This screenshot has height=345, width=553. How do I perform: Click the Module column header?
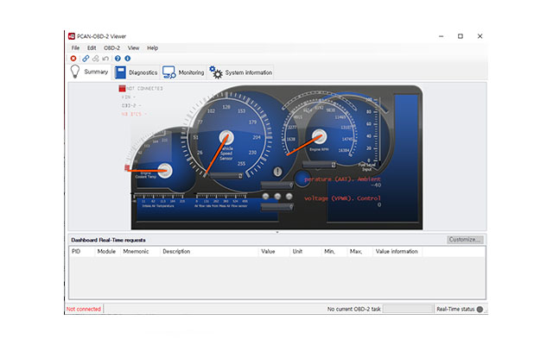click(106, 251)
